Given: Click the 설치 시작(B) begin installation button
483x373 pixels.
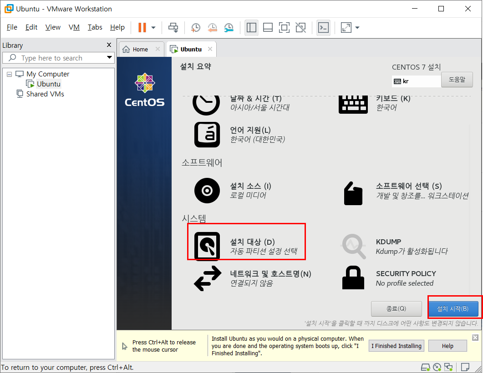Looking at the screenshot, I should pyautogui.click(x=453, y=309).
